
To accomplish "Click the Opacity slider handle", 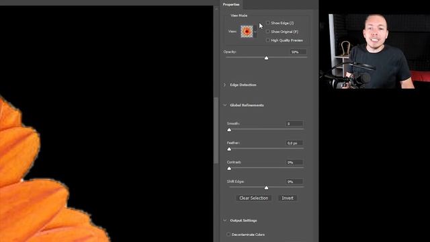I will [x=266, y=58].
